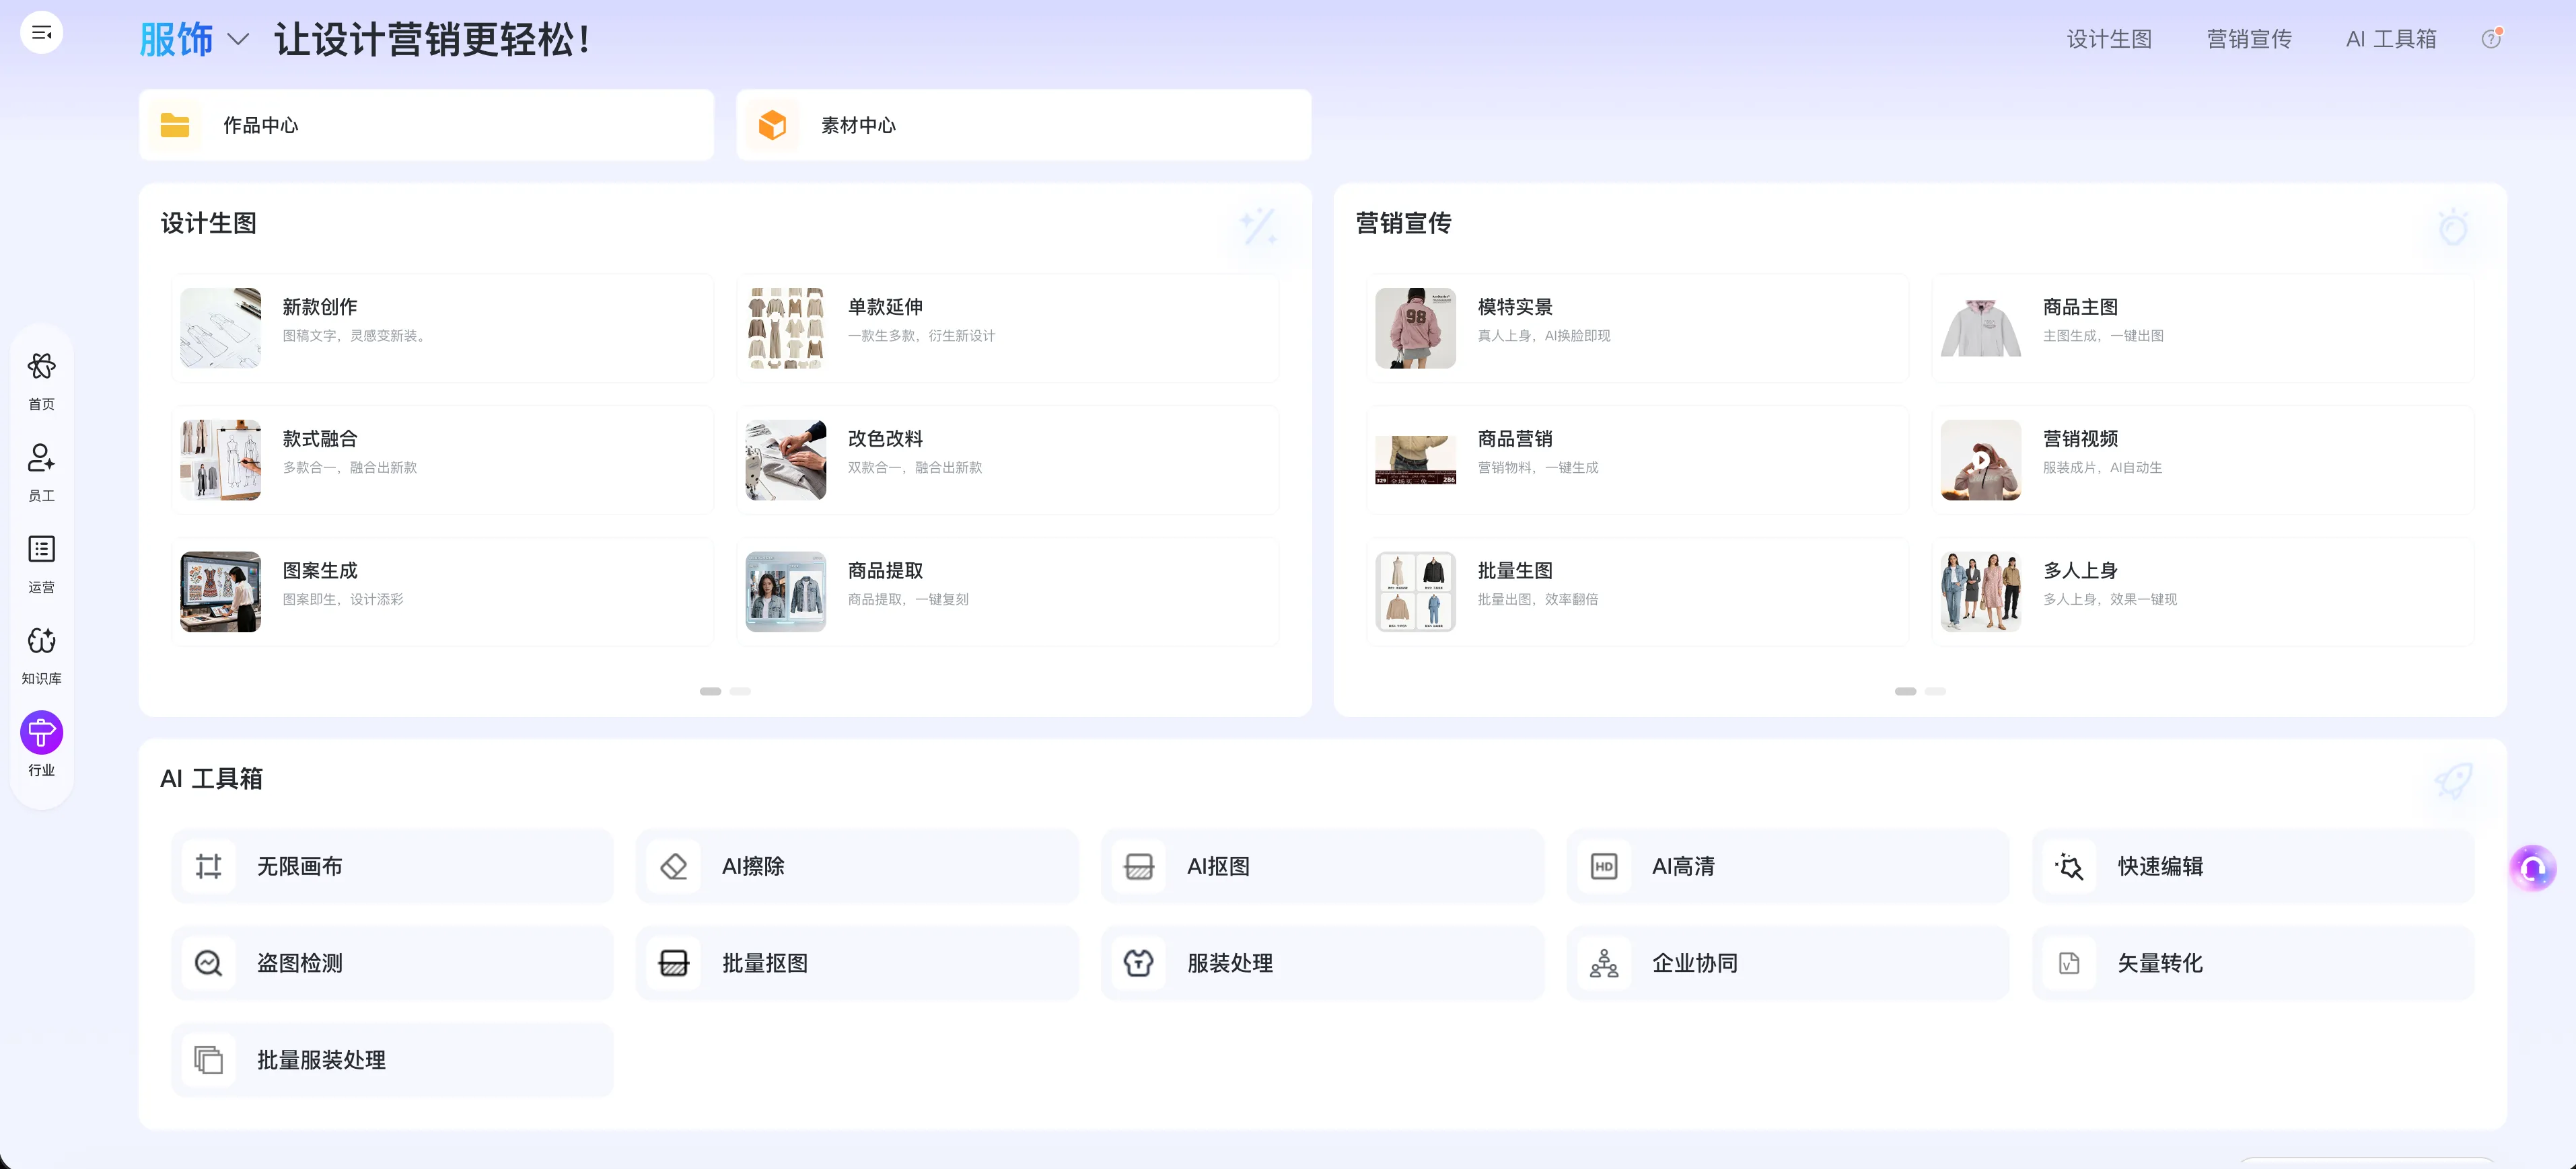This screenshot has height=1169, width=2576.
Task: Open the 知识库 knowledge base icon
Action: tap(41, 640)
